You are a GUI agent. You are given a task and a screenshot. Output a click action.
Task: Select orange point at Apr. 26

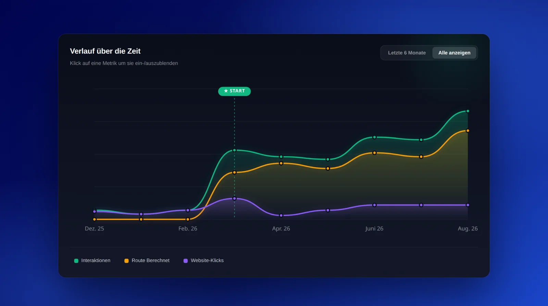click(x=281, y=163)
